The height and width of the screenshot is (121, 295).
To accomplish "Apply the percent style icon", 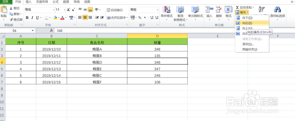I will 140,17.
